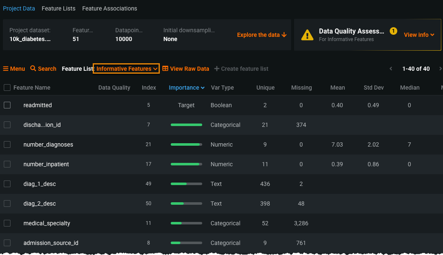Sort by Importance column dropdown
This screenshot has height=255, width=443.
[x=186, y=88]
